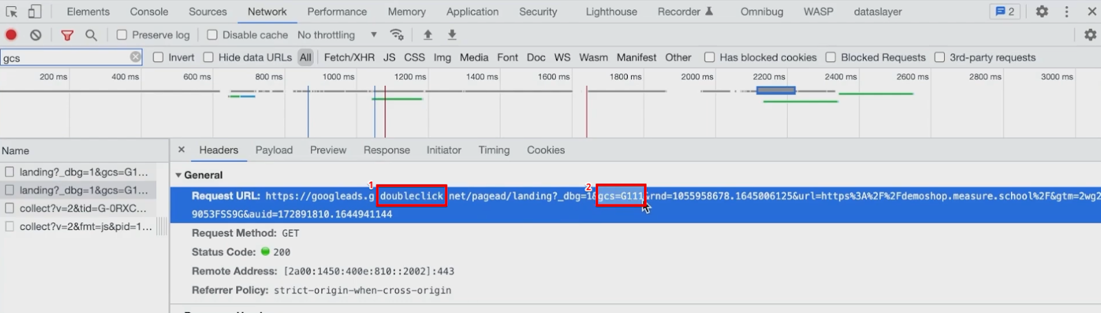The height and width of the screenshot is (313, 1101).
Task: Open the Performance tab
Action: tap(337, 12)
